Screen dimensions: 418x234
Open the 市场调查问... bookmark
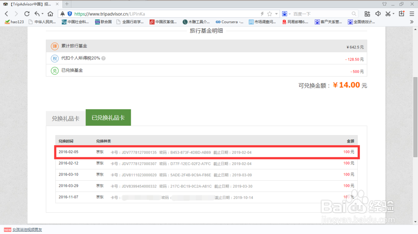tap(263, 22)
